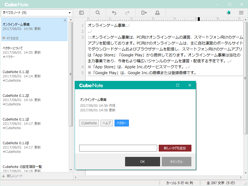Click the note list scrollbar down arrow
The image size is (248, 186).
tap(71, 170)
